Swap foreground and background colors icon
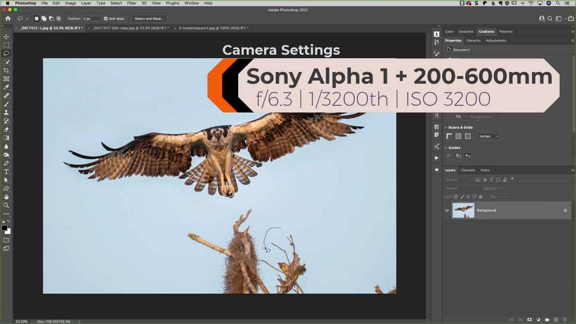 click(x=9, y=222)
